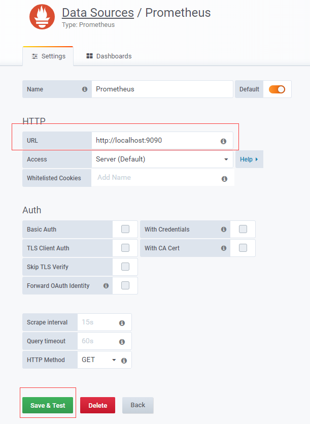310x424 pixels.
Task: Click info icon in the URL field
Action: [223, 141]
